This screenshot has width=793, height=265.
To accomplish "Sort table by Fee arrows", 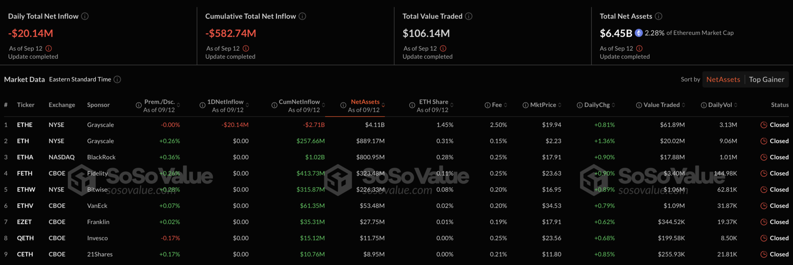I will (505, 105).
